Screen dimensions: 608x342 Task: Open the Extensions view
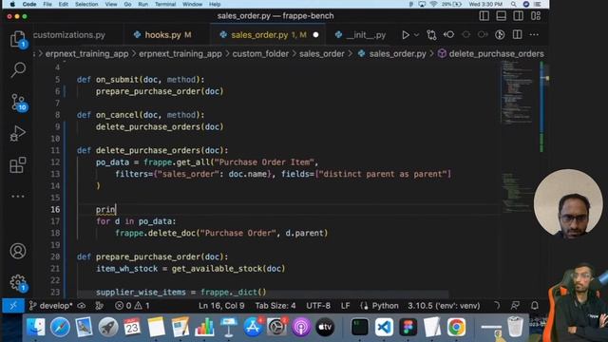pos(18,164)
